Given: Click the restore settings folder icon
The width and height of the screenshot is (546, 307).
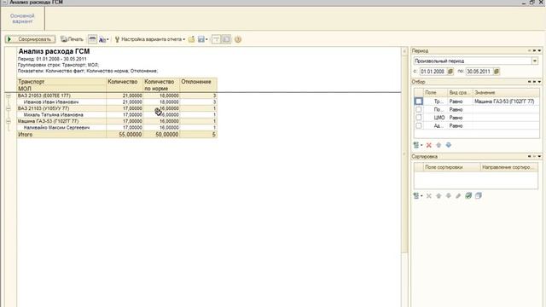Looking at the screenshot, I should pos(191,39).
